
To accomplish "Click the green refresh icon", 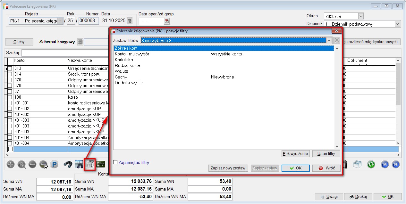I will (371, 164).
